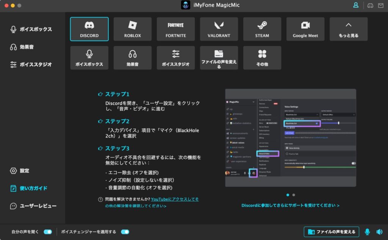Click the bottom ファイルの声を変える button
The width and height of the screenshot is (388, 240).
click(332, 232)
